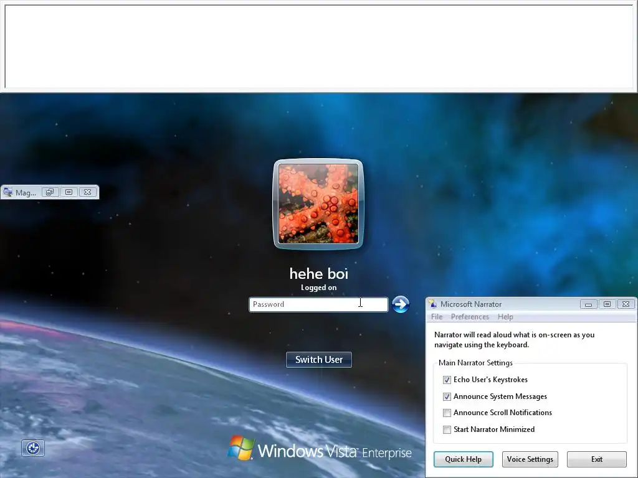
Task: Click Exit in Microsoft Narrator
Action: point(596,459)
